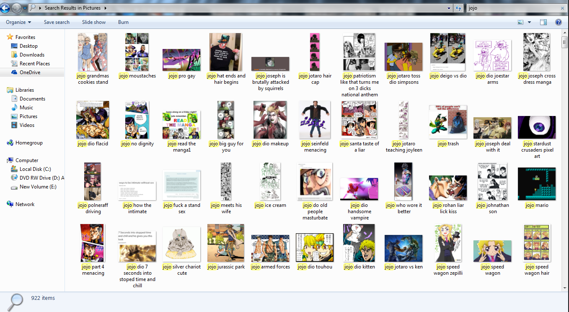Open the Organize dropdown menu

[18, 22]
